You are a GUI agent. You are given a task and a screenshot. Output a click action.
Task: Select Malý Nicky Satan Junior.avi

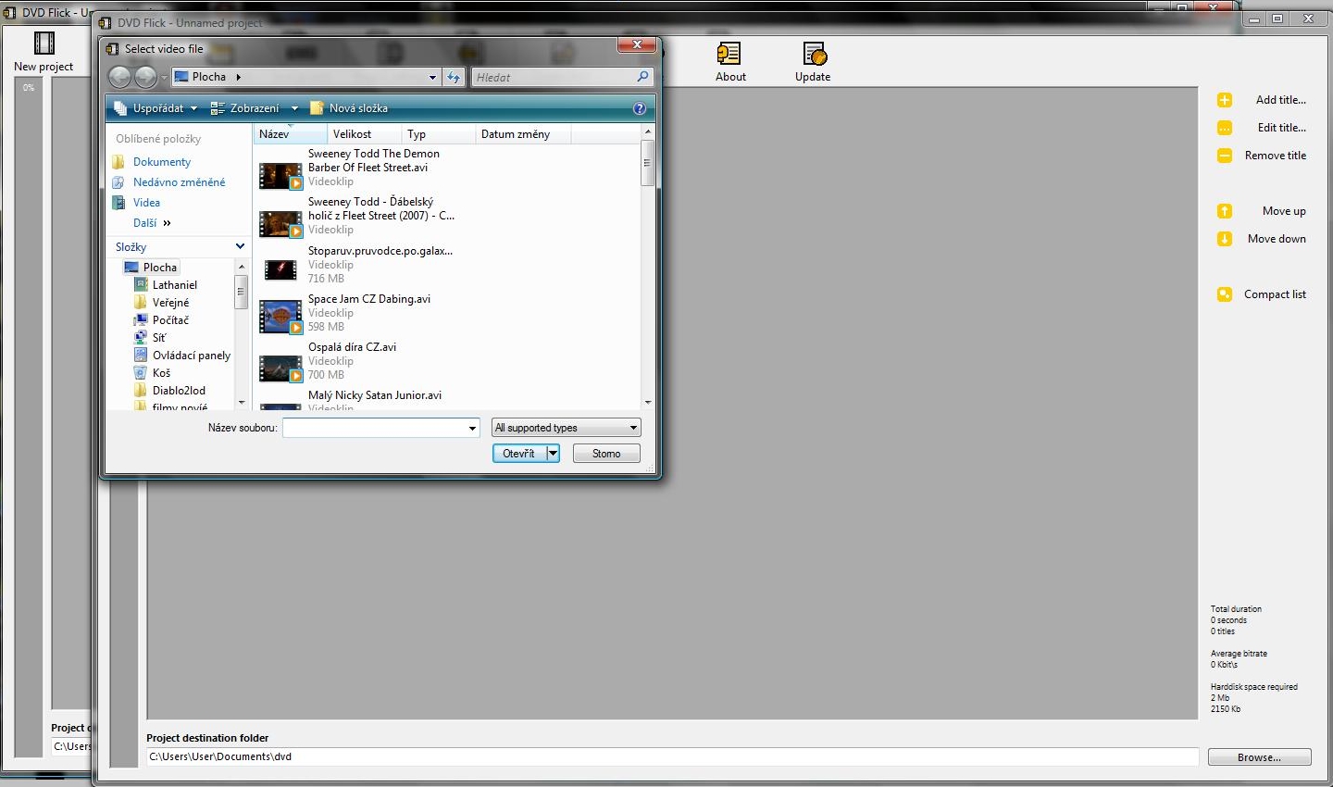375,395
